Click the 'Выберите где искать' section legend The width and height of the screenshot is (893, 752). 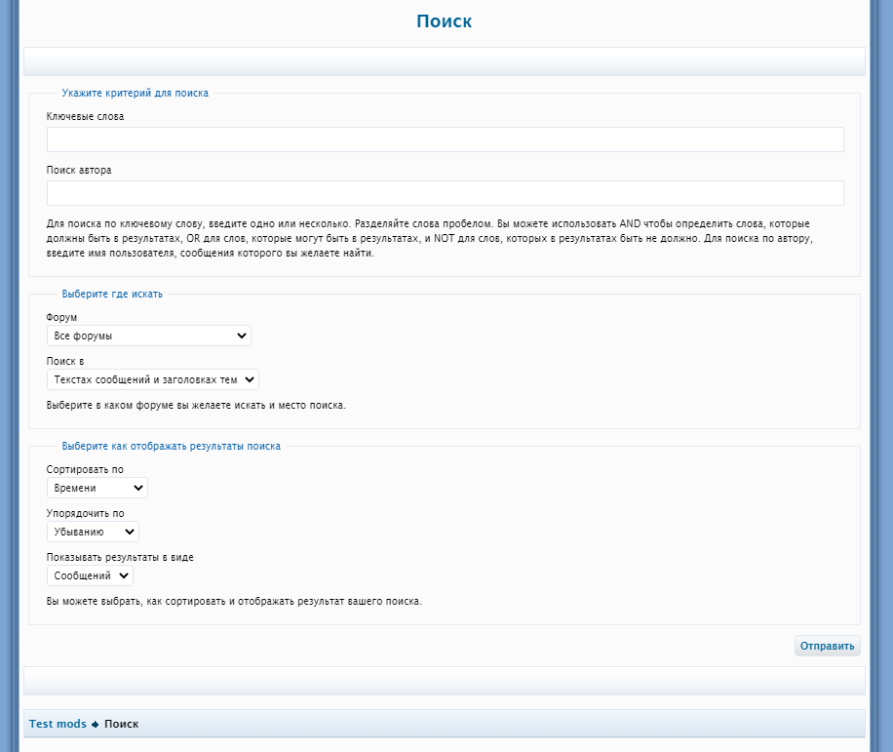(112, 294)
